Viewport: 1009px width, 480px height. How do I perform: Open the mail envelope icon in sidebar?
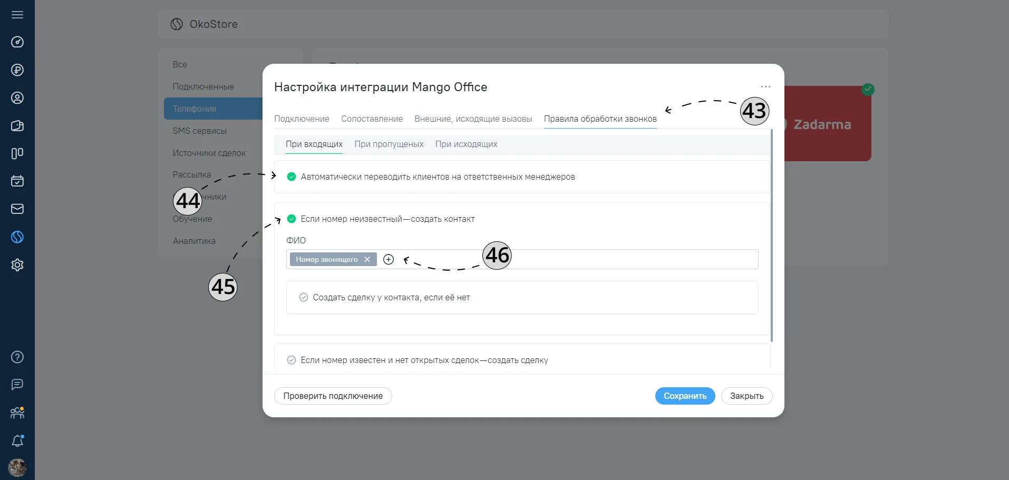pos(17,209)
